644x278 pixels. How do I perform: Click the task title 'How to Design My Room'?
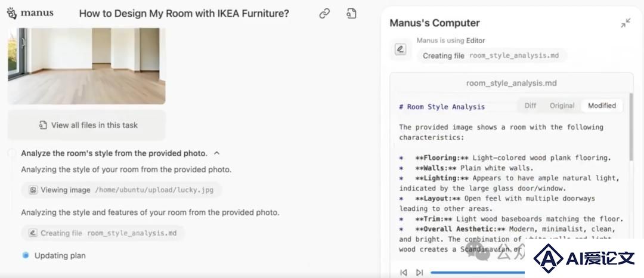pos(184,14)
